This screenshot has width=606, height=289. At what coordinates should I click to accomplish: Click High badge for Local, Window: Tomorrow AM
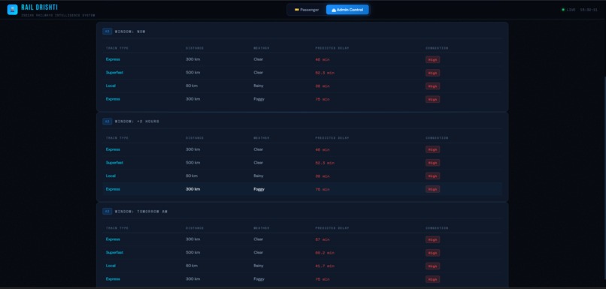point(432,266)
